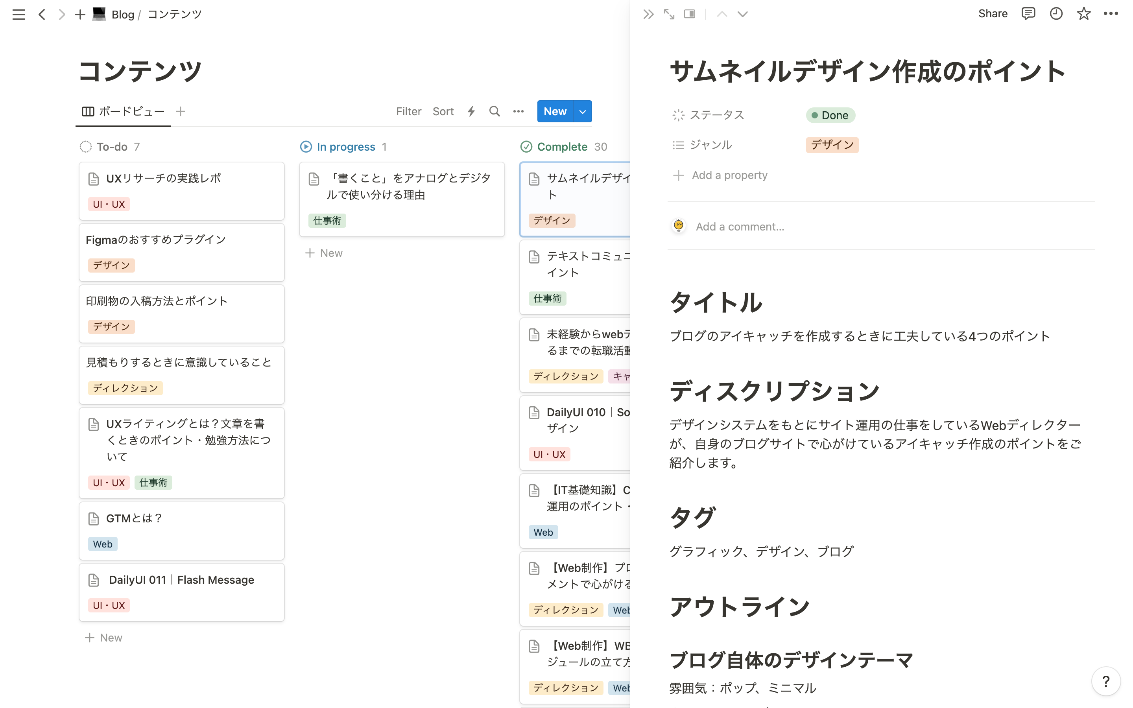Click Add a property button
The height and width of the screenshot is (708, 1133).
720,175
